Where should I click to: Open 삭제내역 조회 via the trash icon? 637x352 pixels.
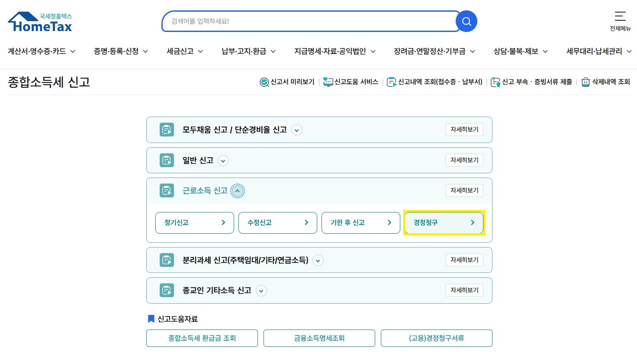pos(586,82)
